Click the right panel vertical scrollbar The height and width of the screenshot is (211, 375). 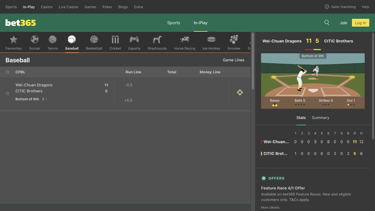click(373, 86)
